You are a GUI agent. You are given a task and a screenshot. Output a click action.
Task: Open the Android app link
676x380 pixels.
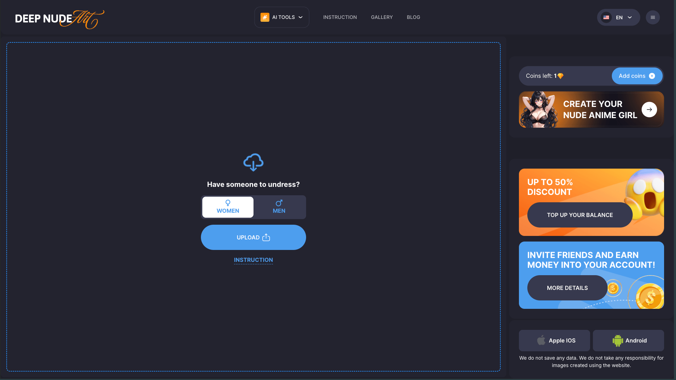click(628, 340)
